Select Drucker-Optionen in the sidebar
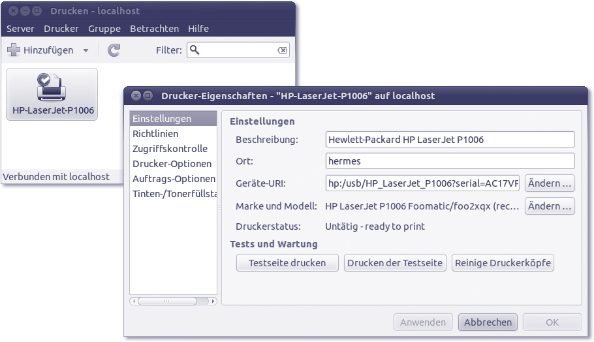Viewport: 594px width, 342px height. [x=172, y=164]
